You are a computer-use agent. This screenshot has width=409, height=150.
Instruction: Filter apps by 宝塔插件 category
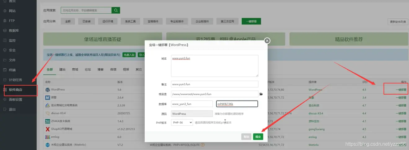tap(153, 21)
